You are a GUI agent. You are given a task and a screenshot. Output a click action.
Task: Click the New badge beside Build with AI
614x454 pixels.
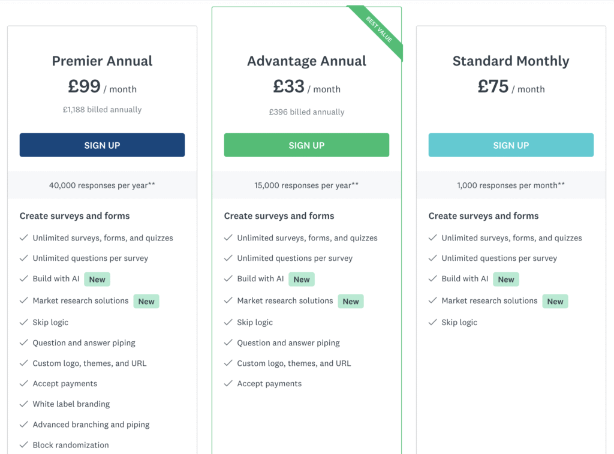97,279
